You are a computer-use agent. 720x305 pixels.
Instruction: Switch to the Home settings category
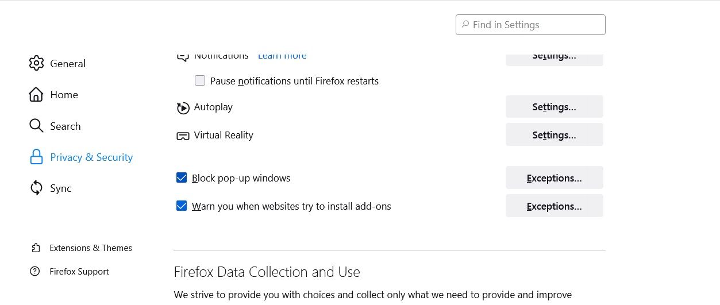pyautogui.click(x=64, y=95)
